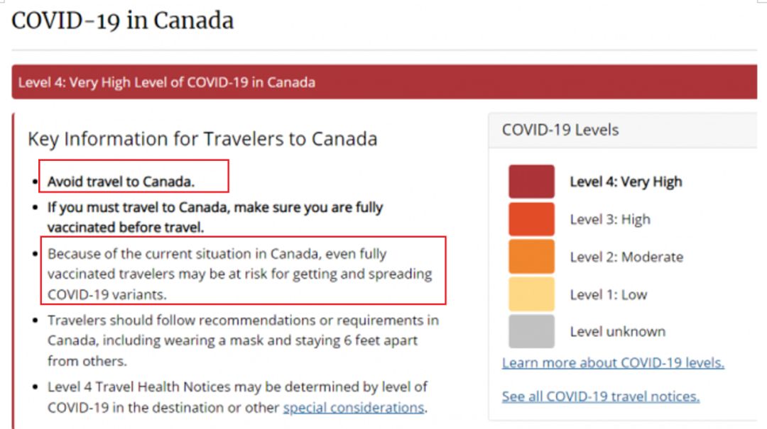Click the spreading COVID-19 variants paragraph
The height and width of the screenshot is (429, 767).
(x=240, y=274)
